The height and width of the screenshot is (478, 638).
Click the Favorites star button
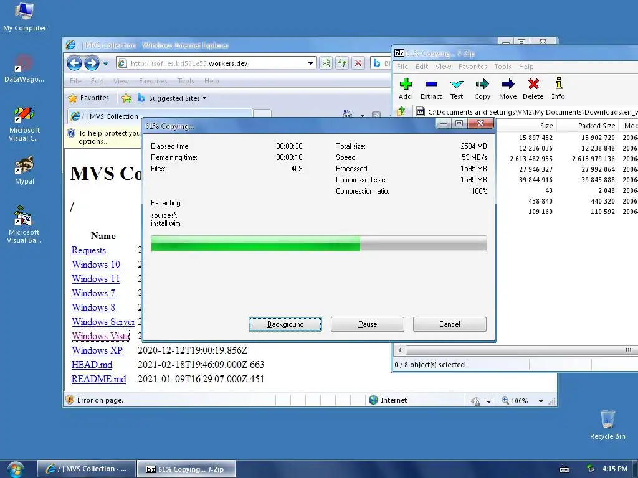tap(89, 98)
